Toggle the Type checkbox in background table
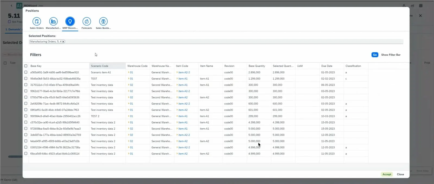The image size is (434, 184). (5, 63)
